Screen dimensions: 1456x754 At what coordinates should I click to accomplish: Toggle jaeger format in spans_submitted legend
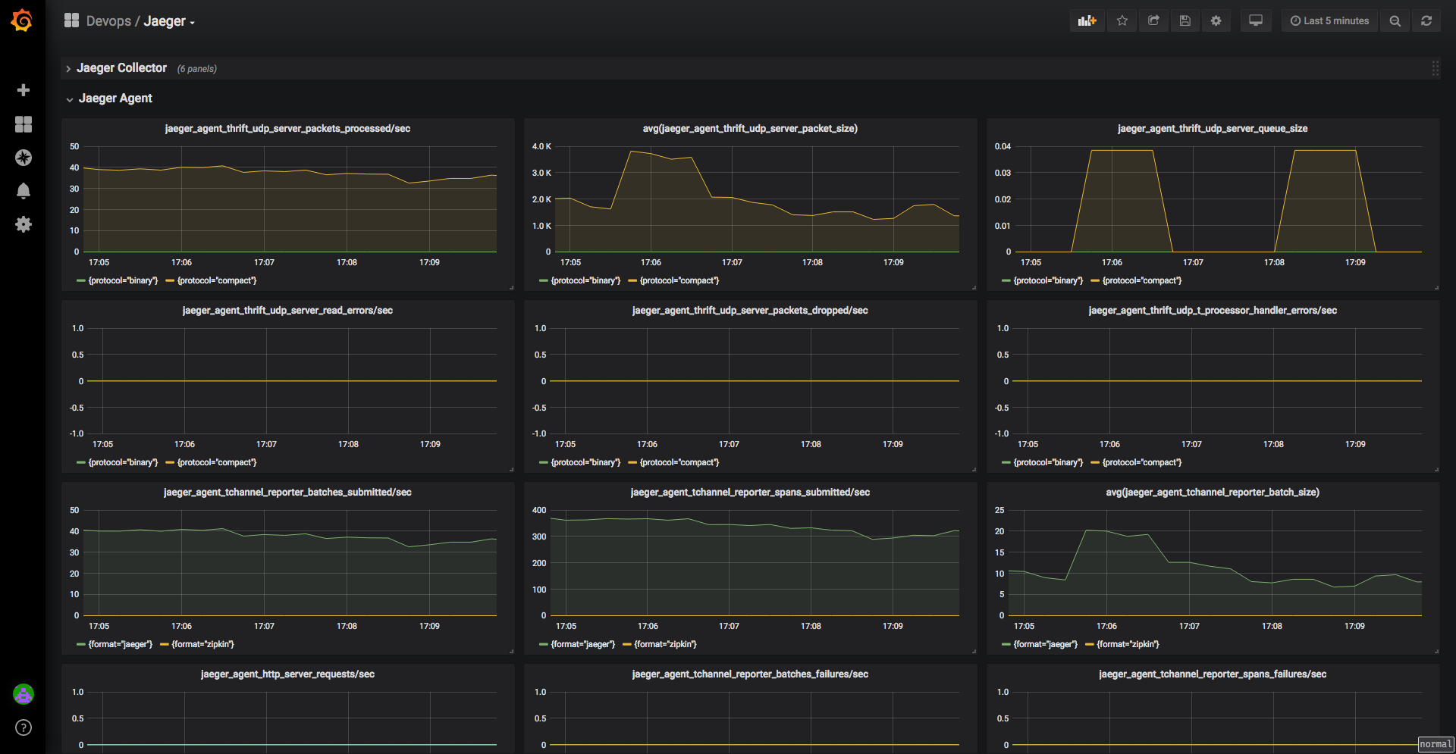click(583, 645)
